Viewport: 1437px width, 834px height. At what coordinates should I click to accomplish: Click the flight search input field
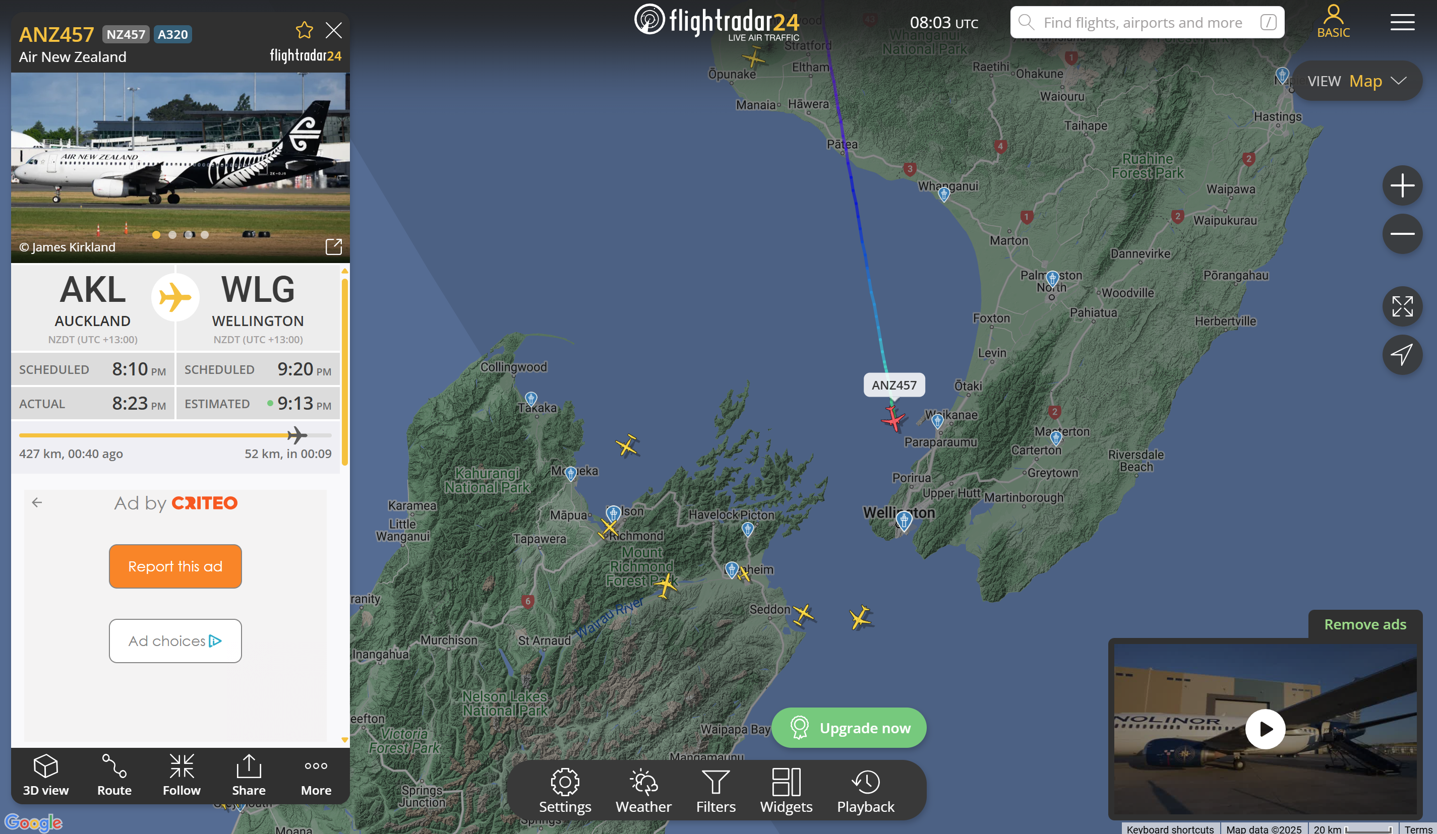click(1147, 22)
